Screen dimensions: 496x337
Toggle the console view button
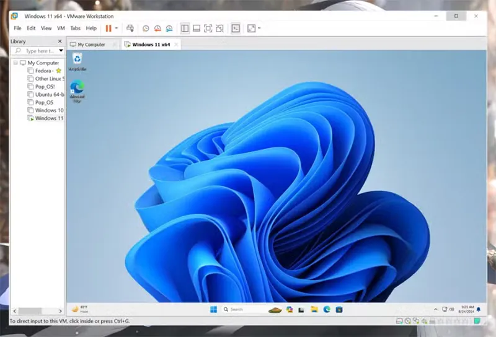point(236,28)
